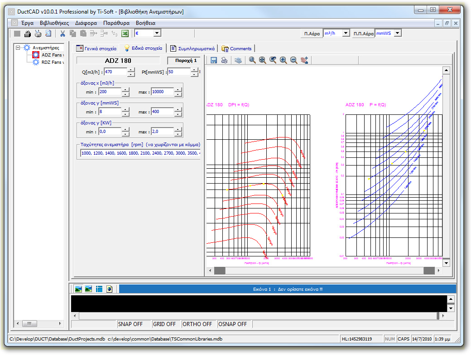
Task: Toggle ORTHO OFF in the status bar
Action: pyautogui.click(x=197, y=324)
